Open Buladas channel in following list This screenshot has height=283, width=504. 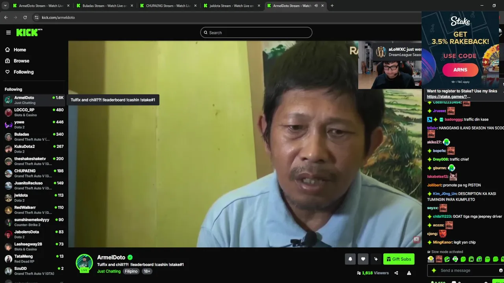(x=34, y=137)
